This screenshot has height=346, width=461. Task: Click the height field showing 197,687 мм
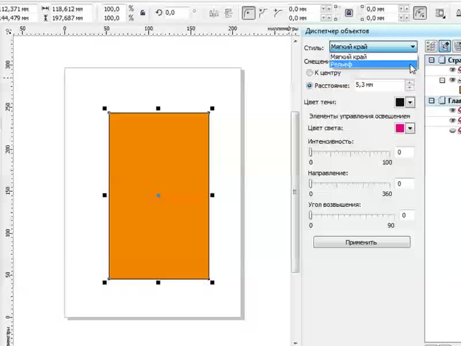click(71, 18)
